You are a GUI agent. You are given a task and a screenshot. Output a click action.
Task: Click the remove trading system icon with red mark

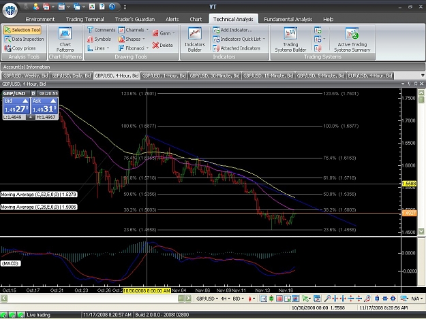318,48
